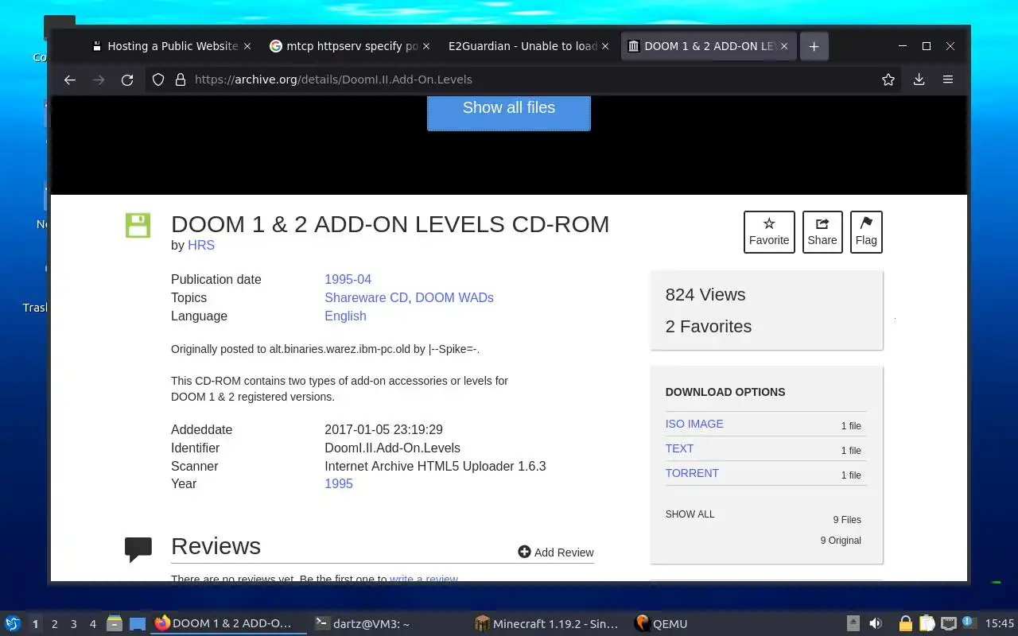Click the archive.org URL address bar
Image resolution: width=1018 pixels, height=636 pixels.
click(x=525, y=79)
